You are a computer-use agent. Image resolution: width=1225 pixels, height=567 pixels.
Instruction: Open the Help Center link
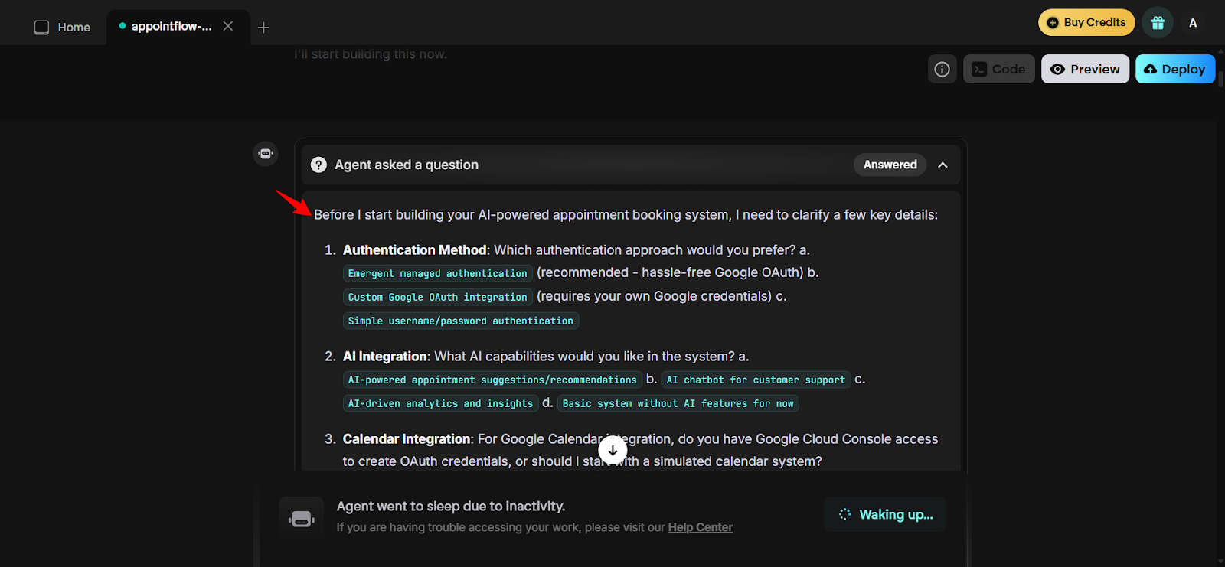tap(701, 527)
